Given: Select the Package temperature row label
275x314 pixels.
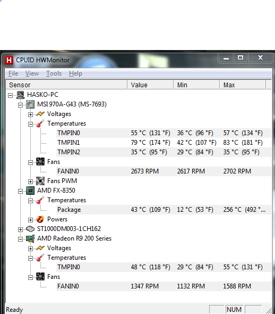Looking at the screenshot, I should tap(69, 210).
